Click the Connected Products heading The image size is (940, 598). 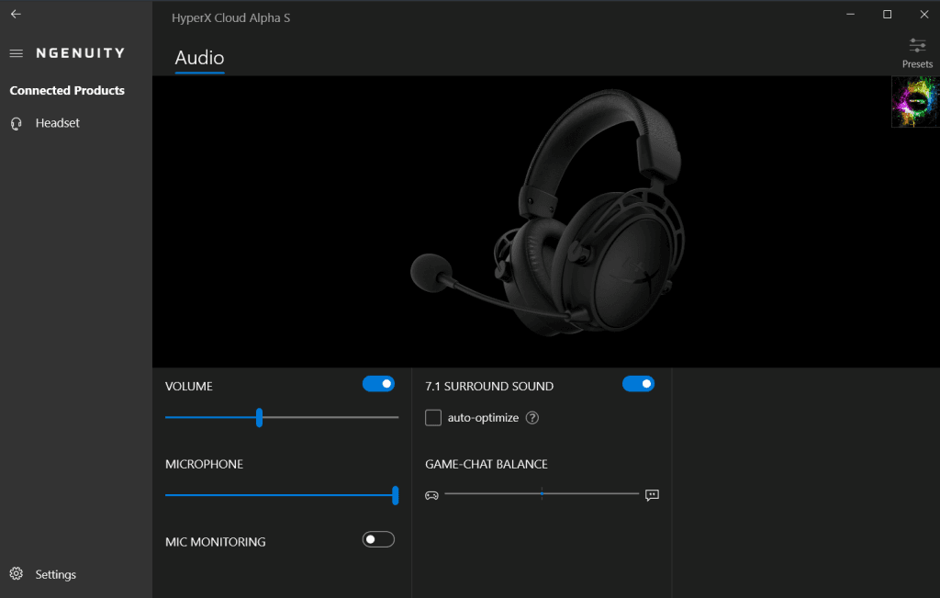point(67,91)
